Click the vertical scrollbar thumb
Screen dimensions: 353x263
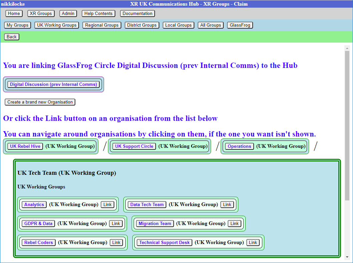click(x=347, y=126)
